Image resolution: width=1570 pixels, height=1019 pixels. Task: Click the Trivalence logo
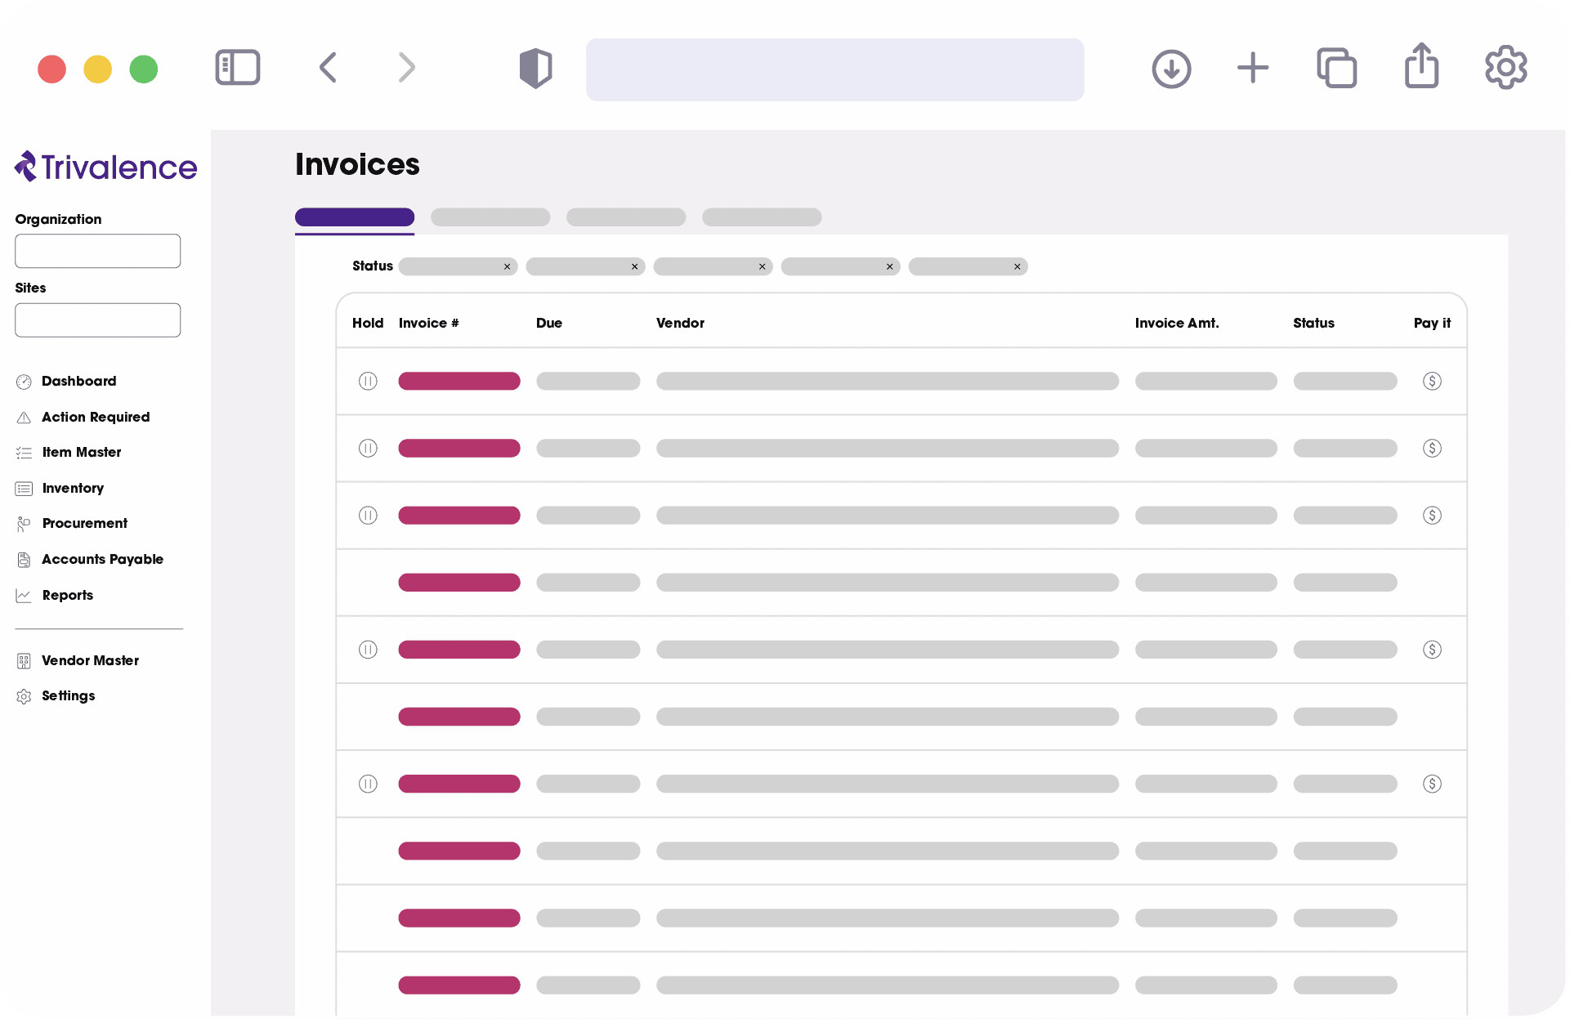coord(105,167)
